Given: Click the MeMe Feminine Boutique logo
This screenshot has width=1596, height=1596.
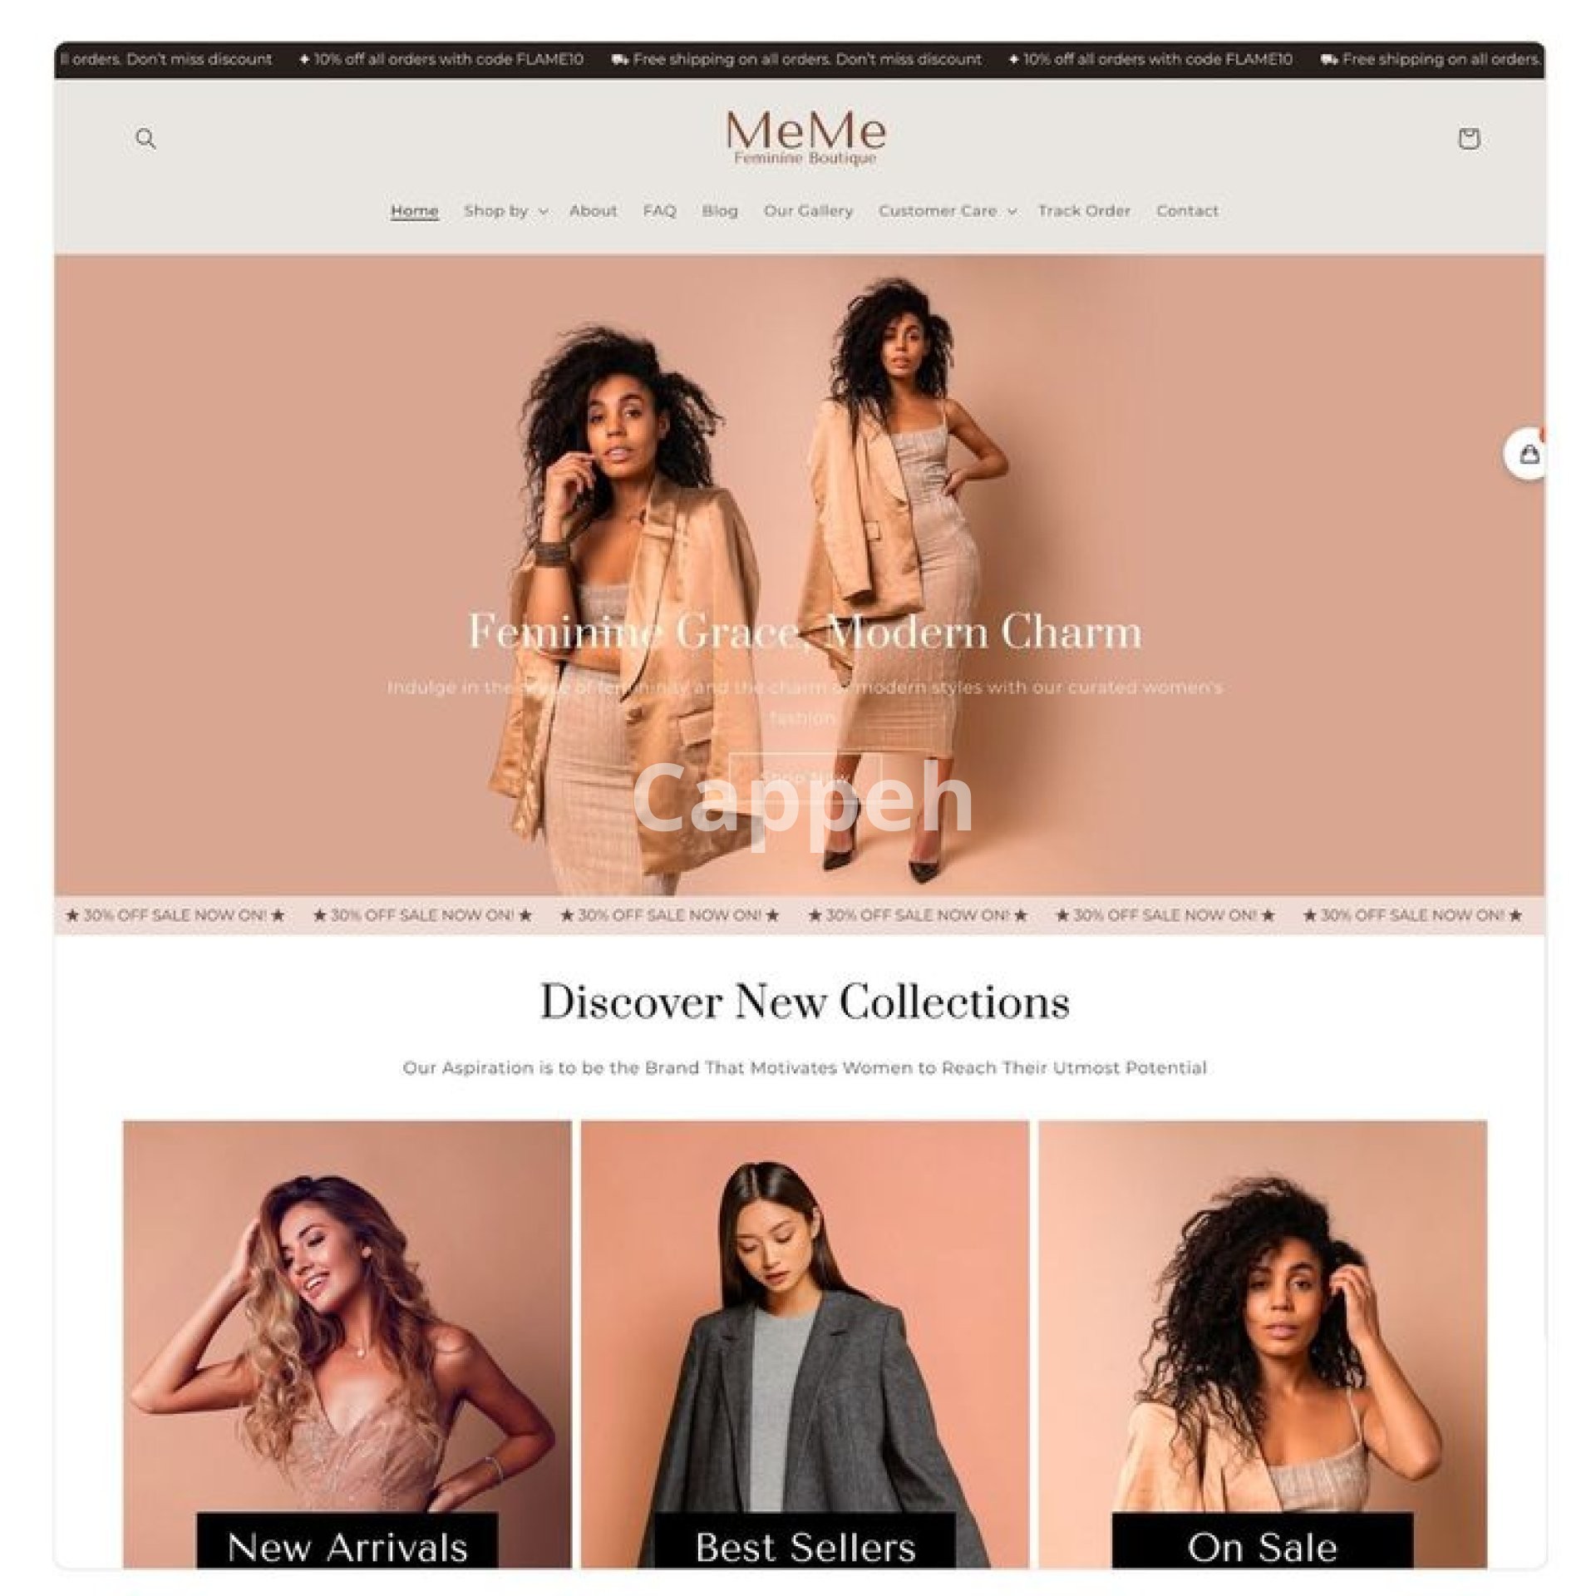Looking at the screenshot, I should 805,138.
